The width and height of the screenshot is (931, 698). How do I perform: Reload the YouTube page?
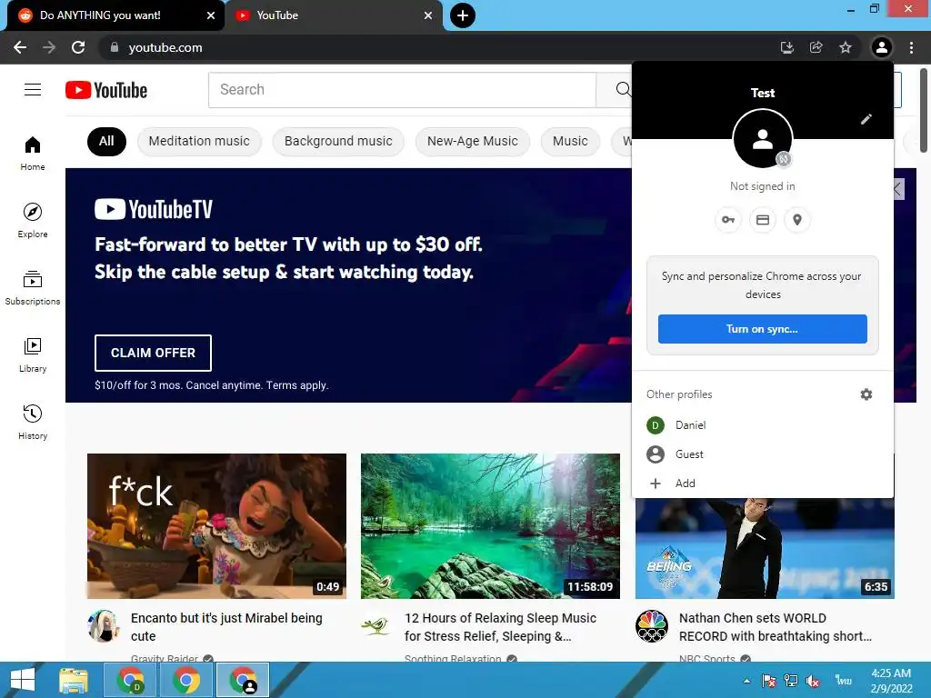coord(78,47)
